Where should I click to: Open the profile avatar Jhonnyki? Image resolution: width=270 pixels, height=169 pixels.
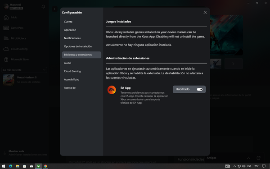[x=6, y=7]
